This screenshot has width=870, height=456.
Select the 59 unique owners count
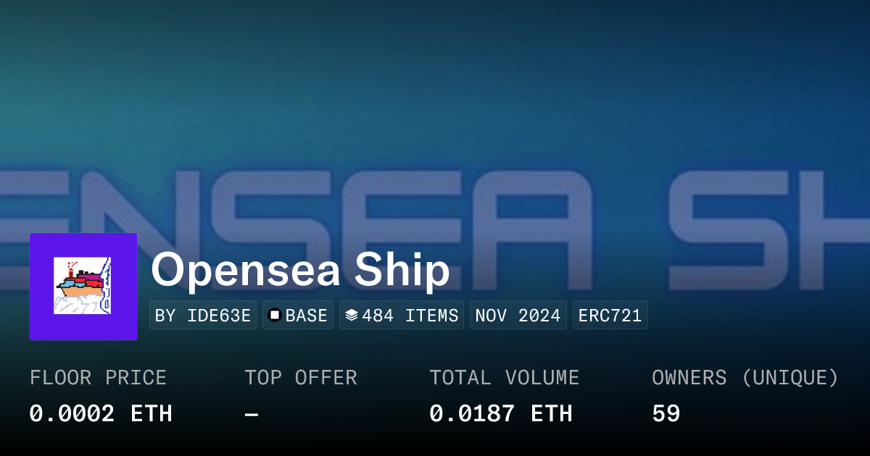tap(666, 414)
